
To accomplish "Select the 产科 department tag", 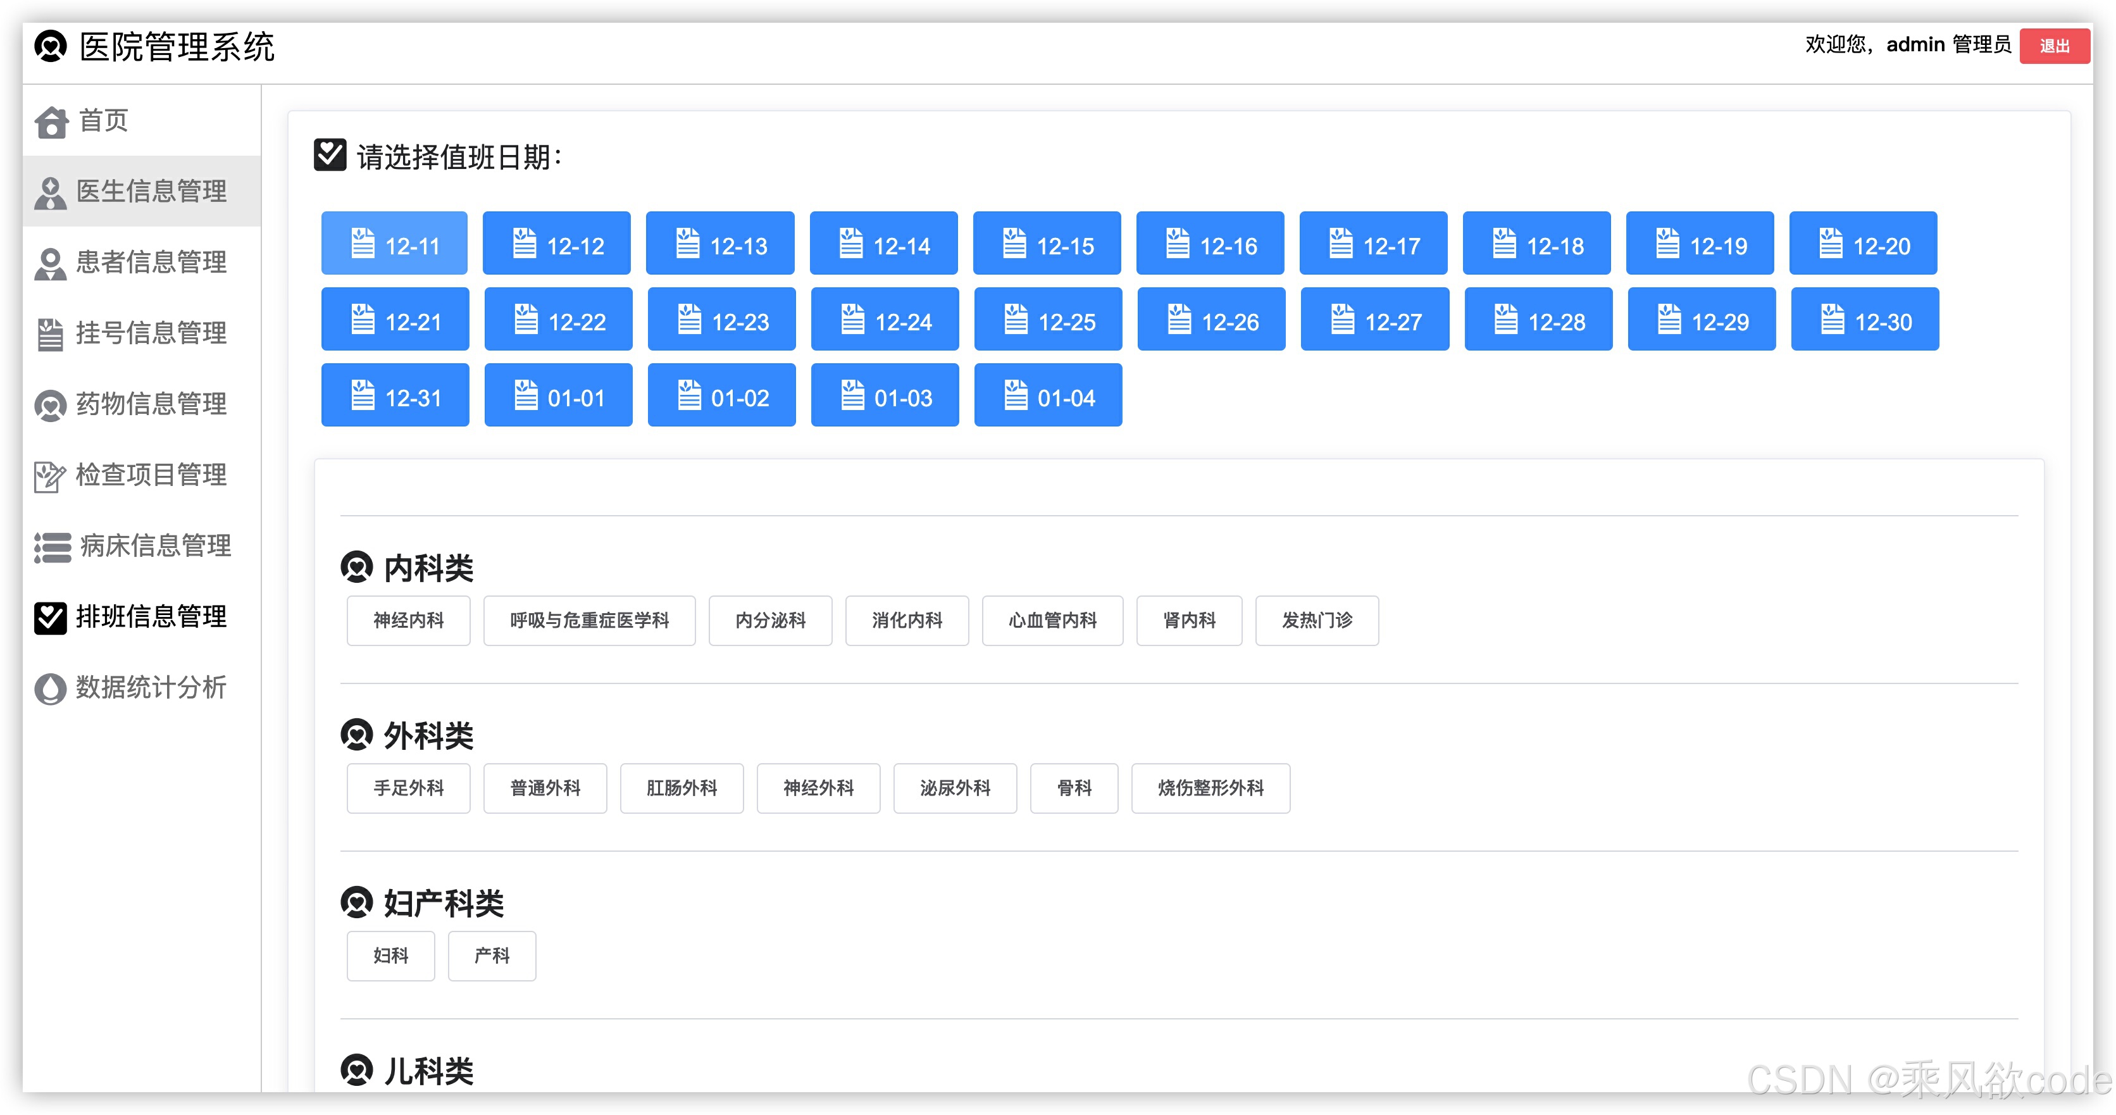I will coord(491,956).
